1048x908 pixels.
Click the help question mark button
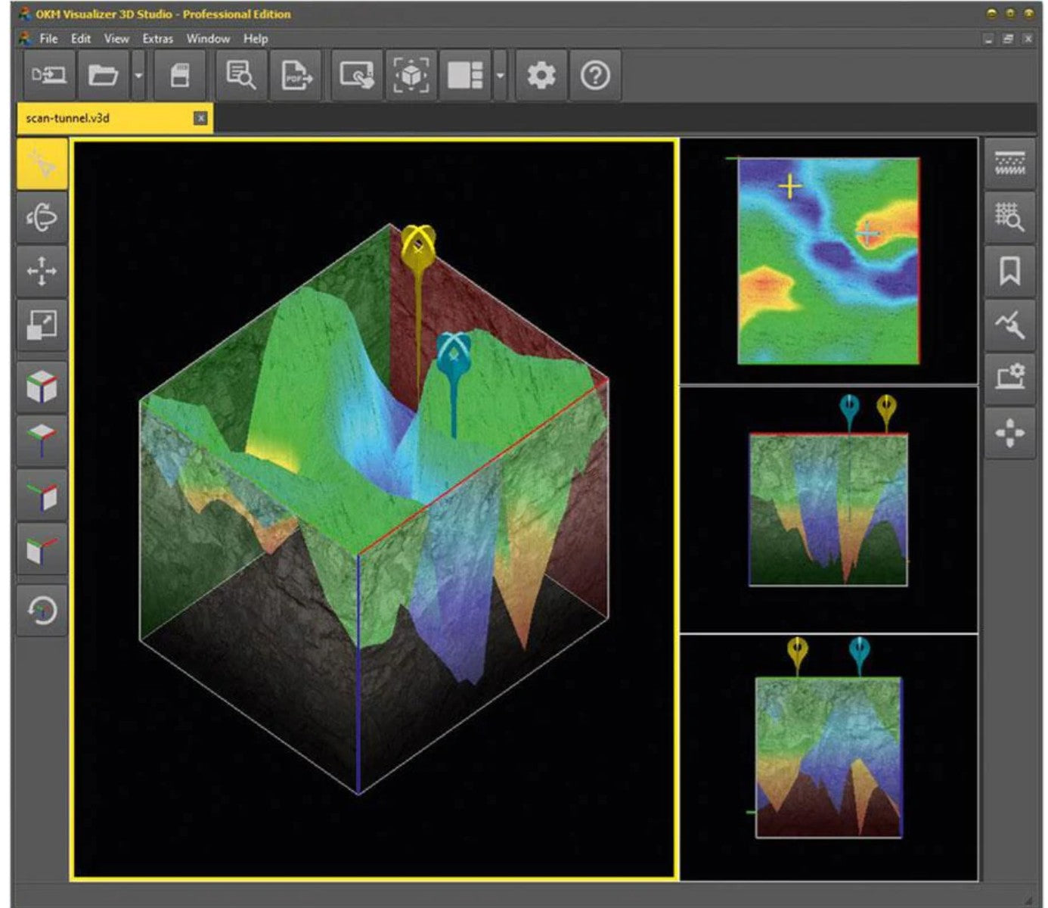[595, 76]
